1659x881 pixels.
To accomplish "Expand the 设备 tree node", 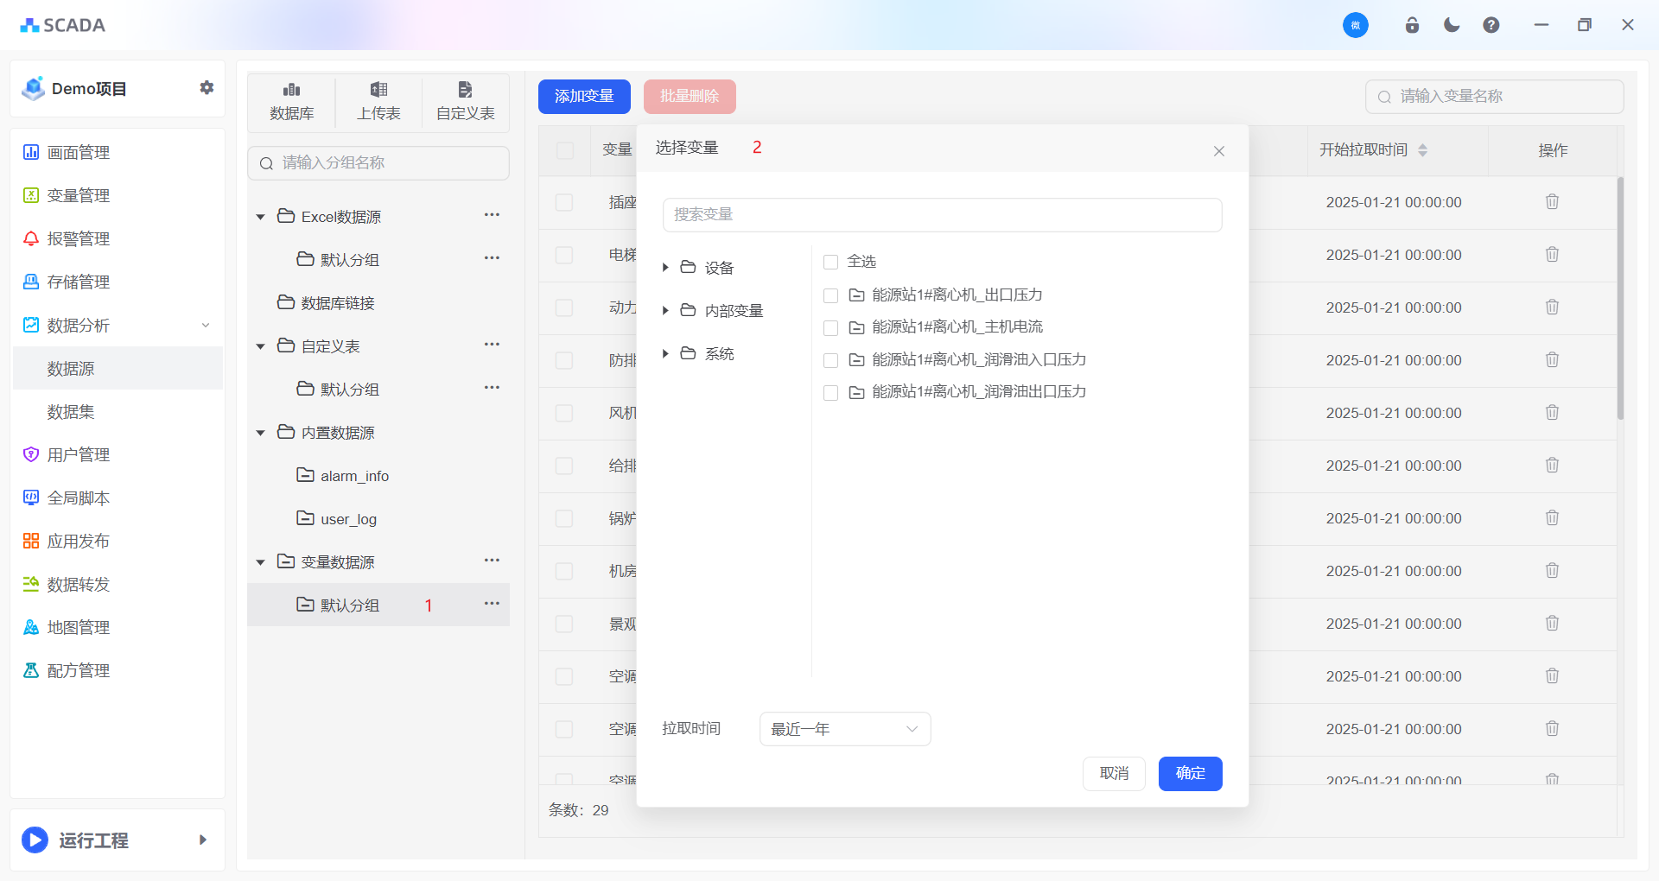I will click(665, 268).
